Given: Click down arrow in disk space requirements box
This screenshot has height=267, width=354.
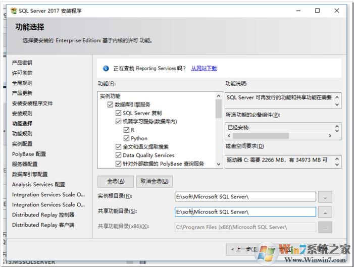Looking at the screenshot, I should click(x=337, y=165).
